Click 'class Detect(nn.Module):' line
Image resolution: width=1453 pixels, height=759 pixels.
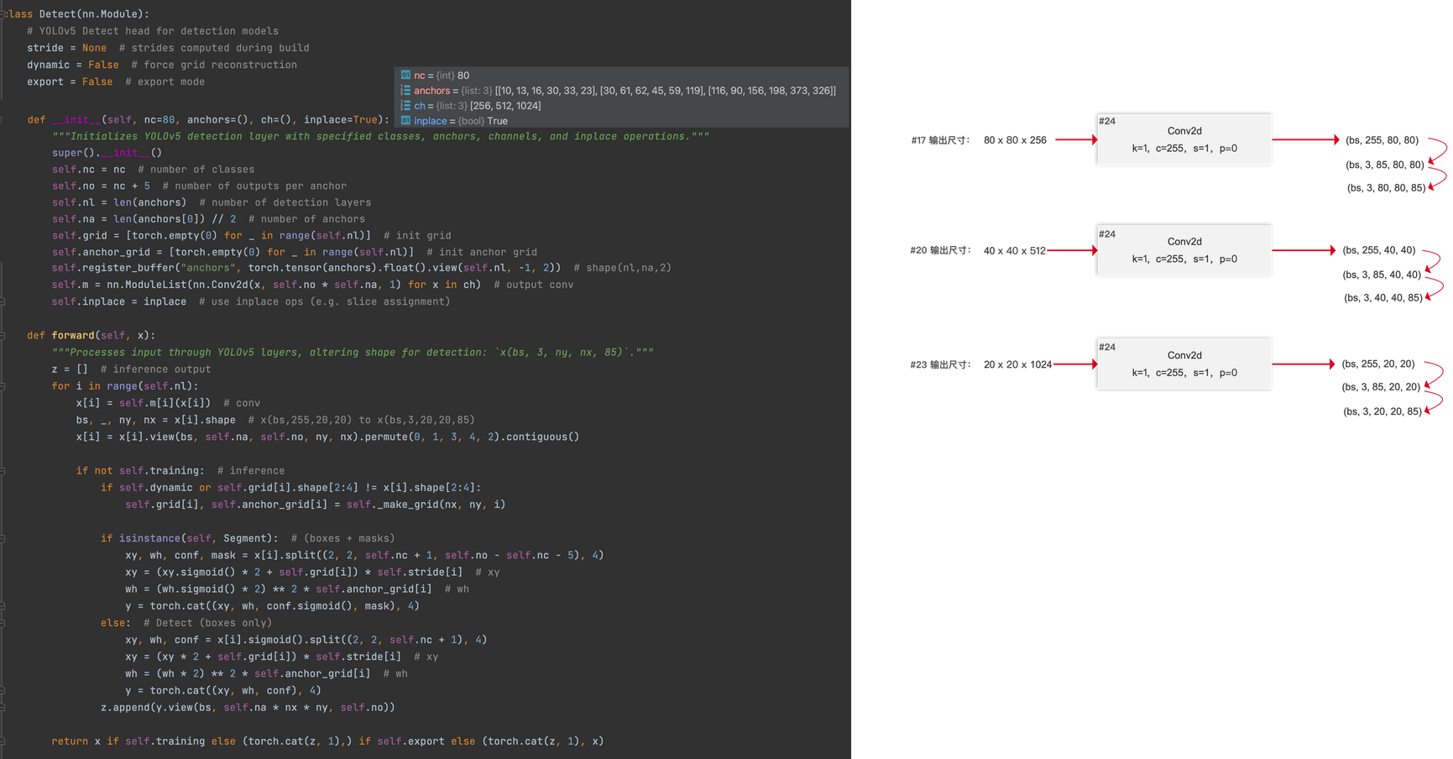coord(77,14)
